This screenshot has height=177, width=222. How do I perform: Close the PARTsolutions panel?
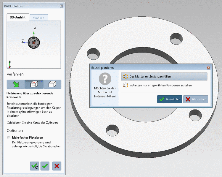click(x=62, y=6)
